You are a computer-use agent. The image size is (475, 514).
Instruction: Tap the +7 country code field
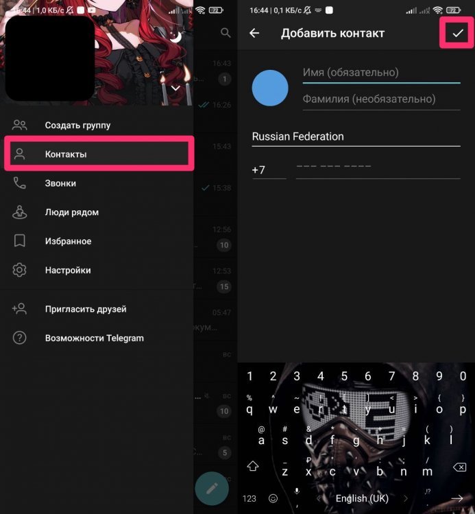click(269, 170)
